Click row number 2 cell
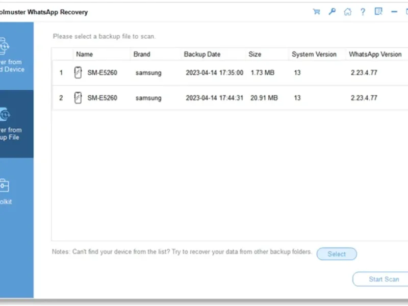 61,98
